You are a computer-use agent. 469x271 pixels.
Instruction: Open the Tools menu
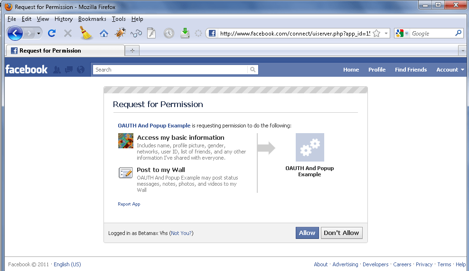119,19
